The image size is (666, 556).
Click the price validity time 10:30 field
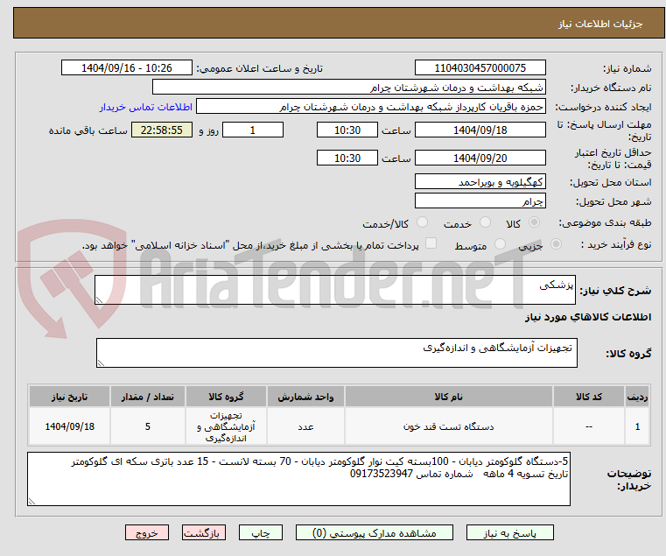[347, 158]
